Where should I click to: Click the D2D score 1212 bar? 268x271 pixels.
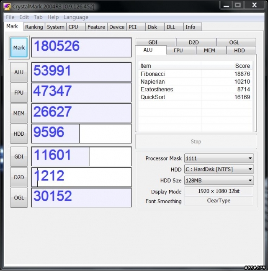[81, 177]
